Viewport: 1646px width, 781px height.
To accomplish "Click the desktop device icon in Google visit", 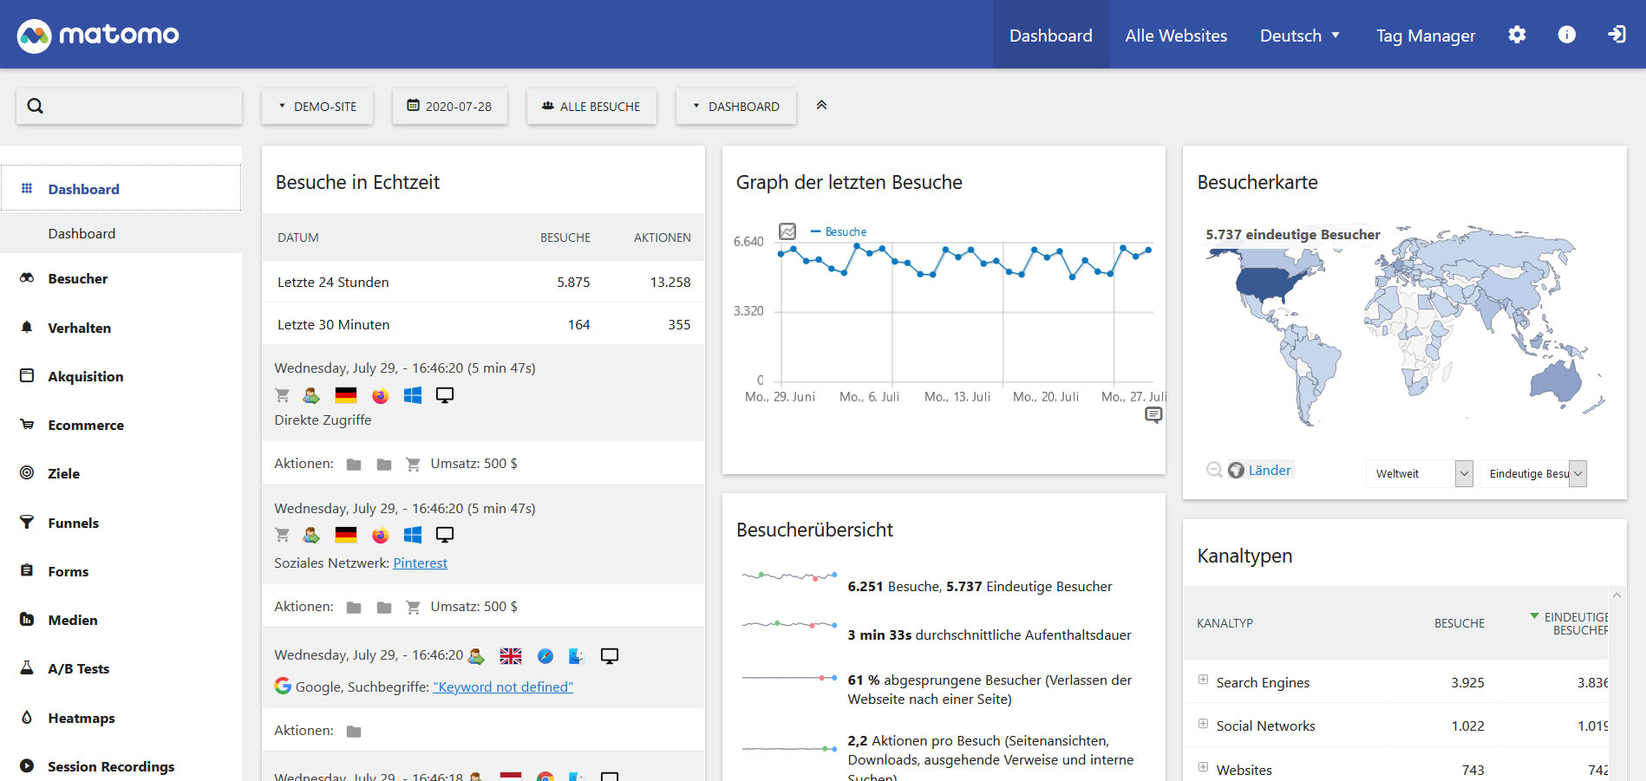I will click(x=610, y=656).
